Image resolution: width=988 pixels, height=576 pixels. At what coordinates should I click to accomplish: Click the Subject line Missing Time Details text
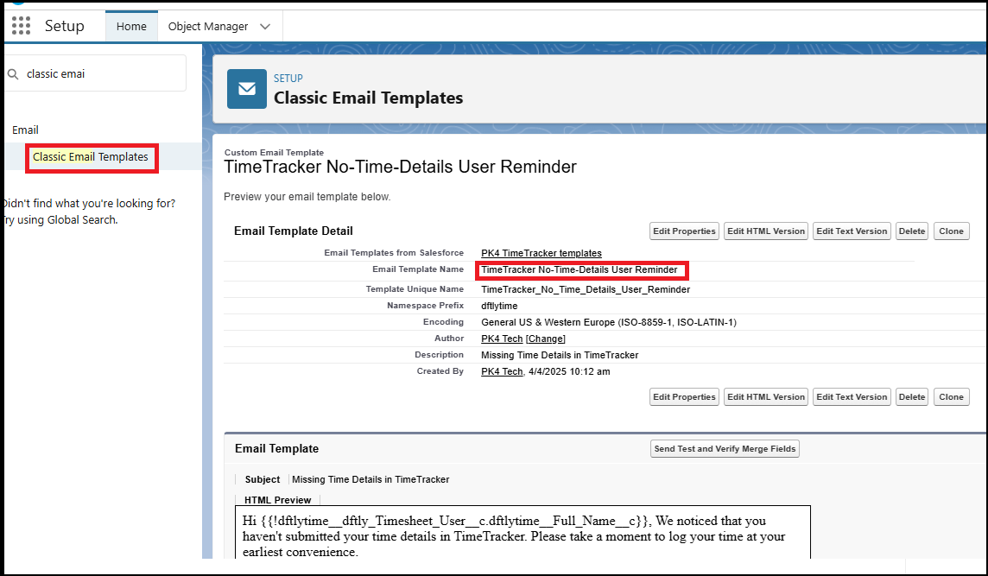(370, 479)
